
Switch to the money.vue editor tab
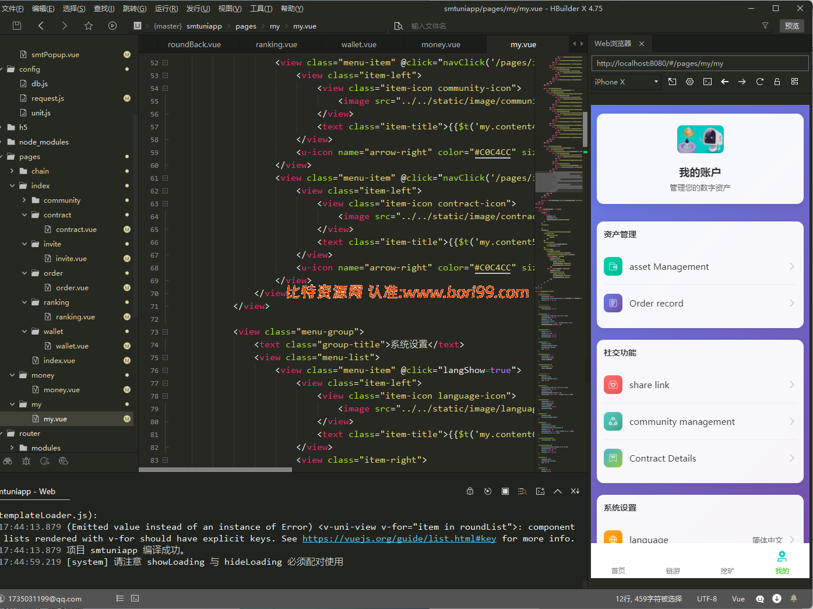click(441, 44)
